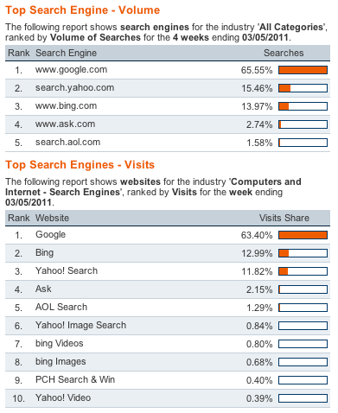Open Yahoo! Image Search entry
338x413 pixels.
[80, 326]
